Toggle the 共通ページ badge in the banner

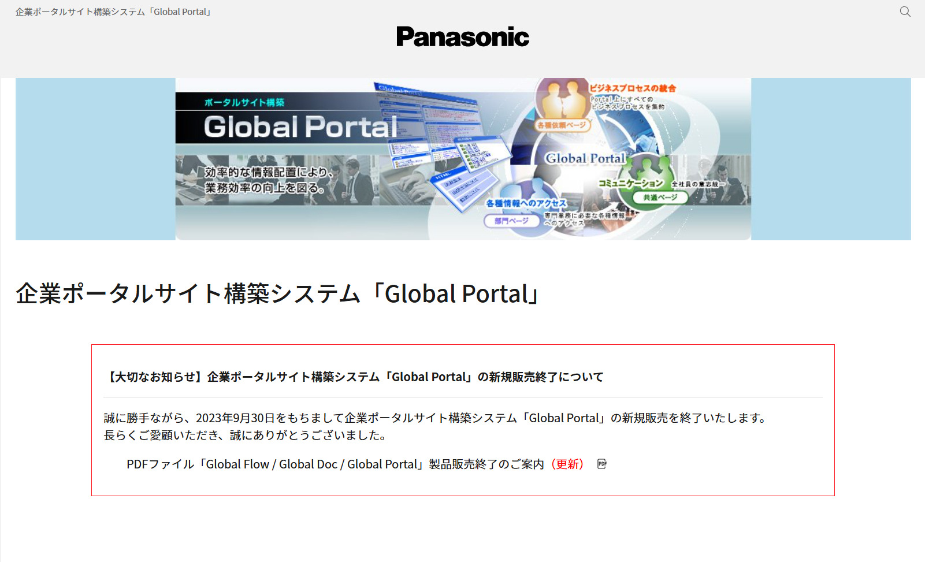point(660,198)
